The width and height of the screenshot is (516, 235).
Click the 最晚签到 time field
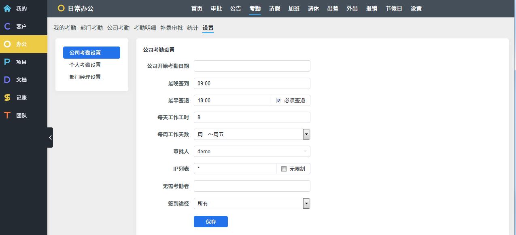coord(252,83)
